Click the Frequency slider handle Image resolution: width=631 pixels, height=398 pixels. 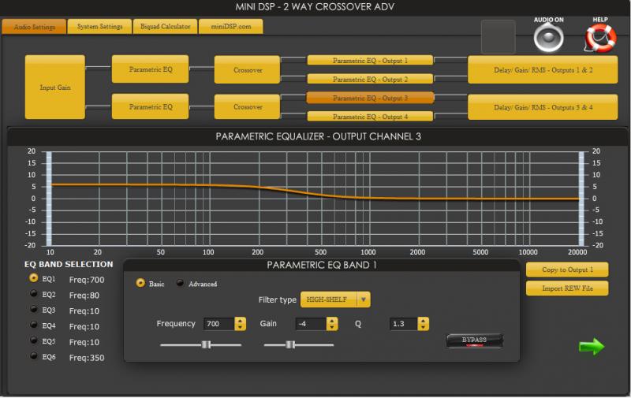(x=206, y=344)
